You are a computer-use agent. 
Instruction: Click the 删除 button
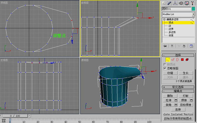170,96
